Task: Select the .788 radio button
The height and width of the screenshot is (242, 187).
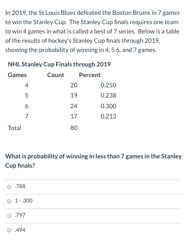Action: 9,187
